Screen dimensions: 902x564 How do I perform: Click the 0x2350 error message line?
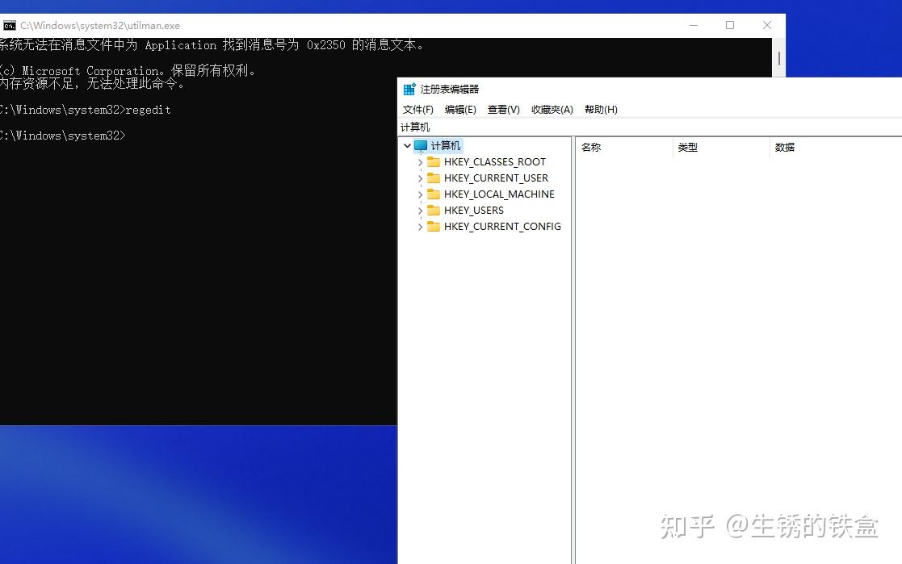click(212, 45)
